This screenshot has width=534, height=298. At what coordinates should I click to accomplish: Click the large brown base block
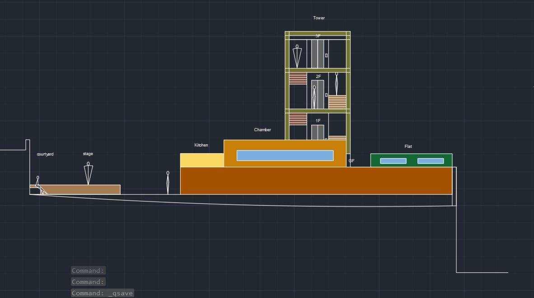(x=316, y=181)
